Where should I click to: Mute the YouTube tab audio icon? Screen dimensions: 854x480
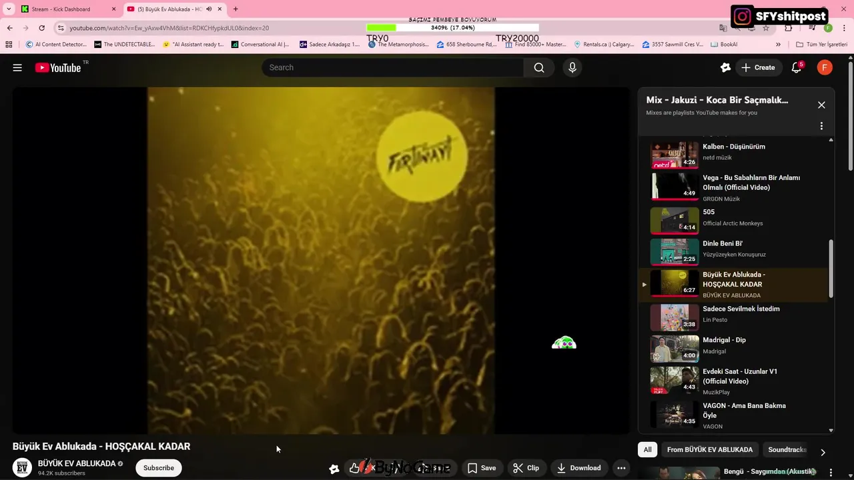(209, 9)
